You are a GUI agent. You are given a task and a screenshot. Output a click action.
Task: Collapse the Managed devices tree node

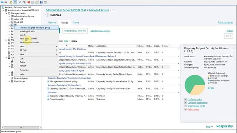(6, 13)
